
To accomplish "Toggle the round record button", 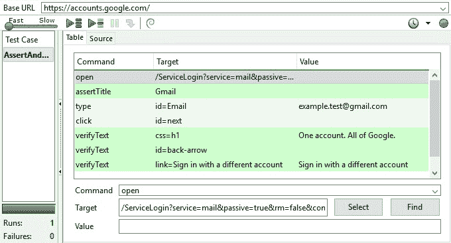I will [x=444, y=23].
